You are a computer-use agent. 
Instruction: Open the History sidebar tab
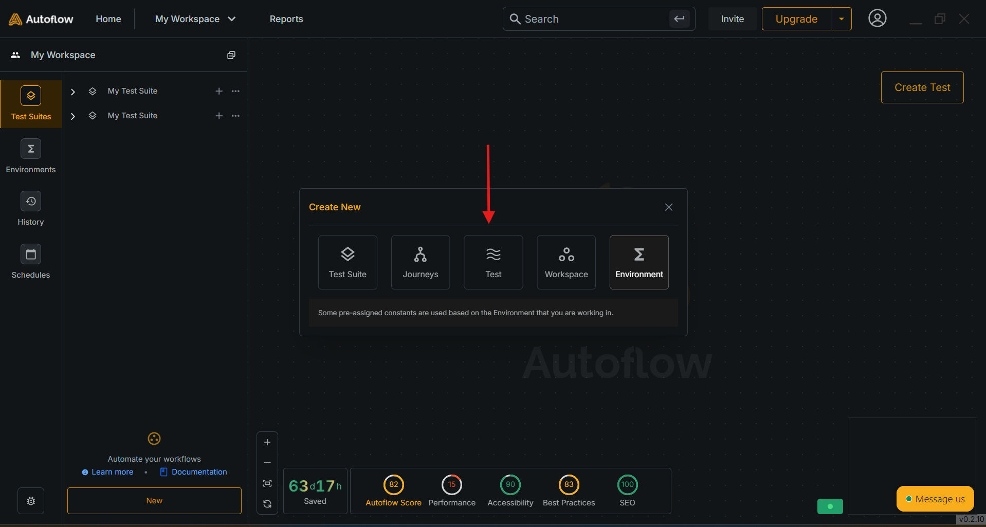click(x=31, y=209)
